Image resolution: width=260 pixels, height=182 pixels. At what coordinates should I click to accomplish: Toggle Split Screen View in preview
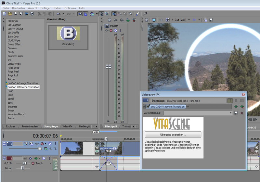tap(168, 20)
